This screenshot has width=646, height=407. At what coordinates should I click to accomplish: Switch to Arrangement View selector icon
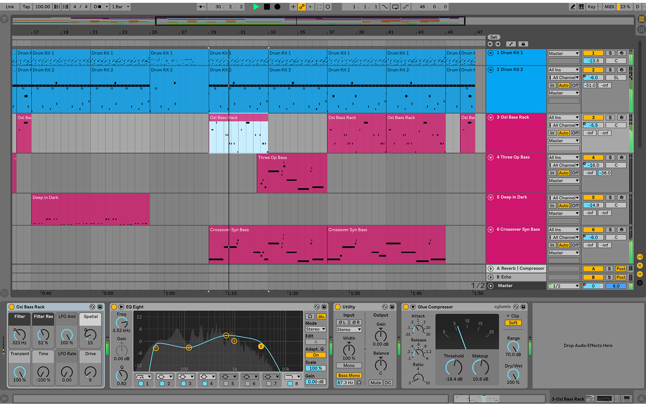coord(641,19)
